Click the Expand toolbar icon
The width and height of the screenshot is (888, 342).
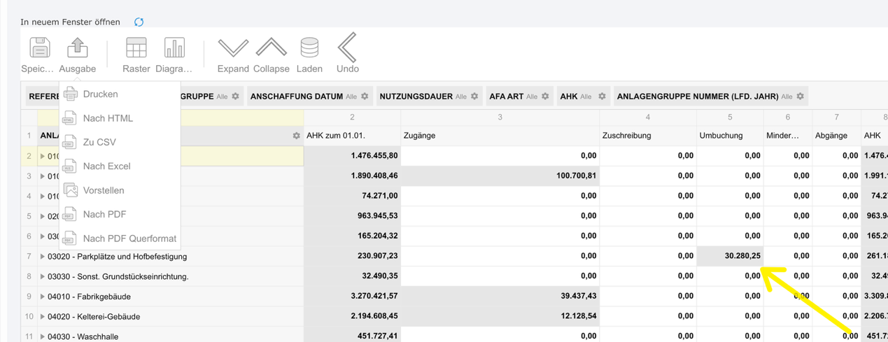pos(233,48)
